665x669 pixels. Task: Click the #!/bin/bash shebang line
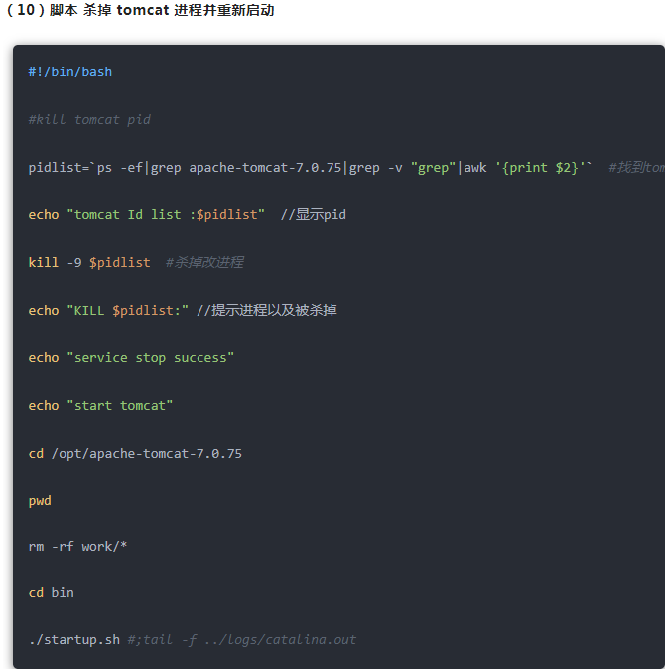69,72
